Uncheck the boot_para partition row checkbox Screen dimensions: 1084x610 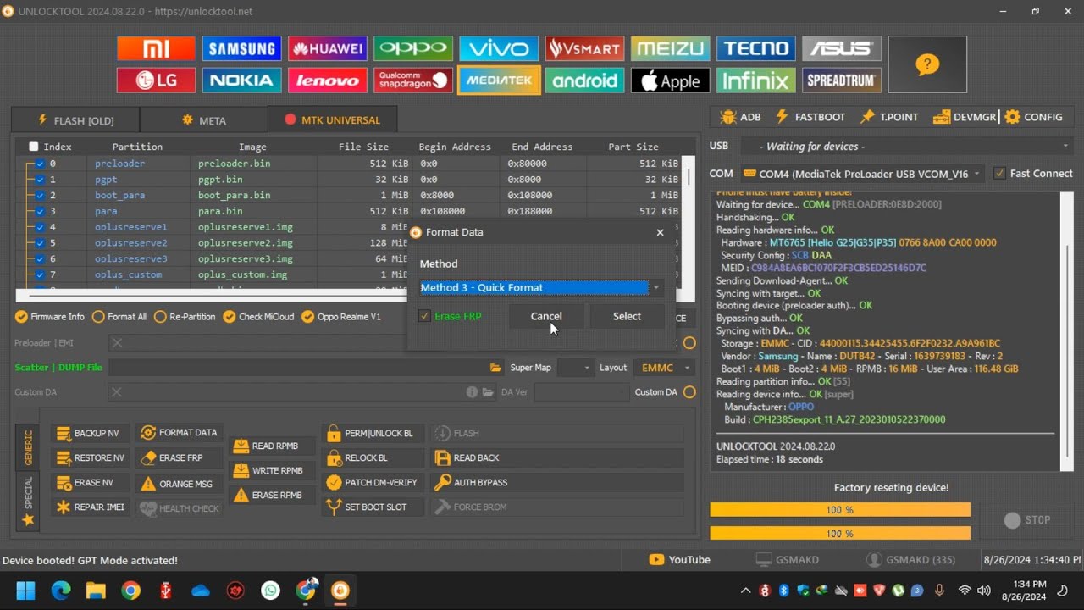(x=40, y=195)
